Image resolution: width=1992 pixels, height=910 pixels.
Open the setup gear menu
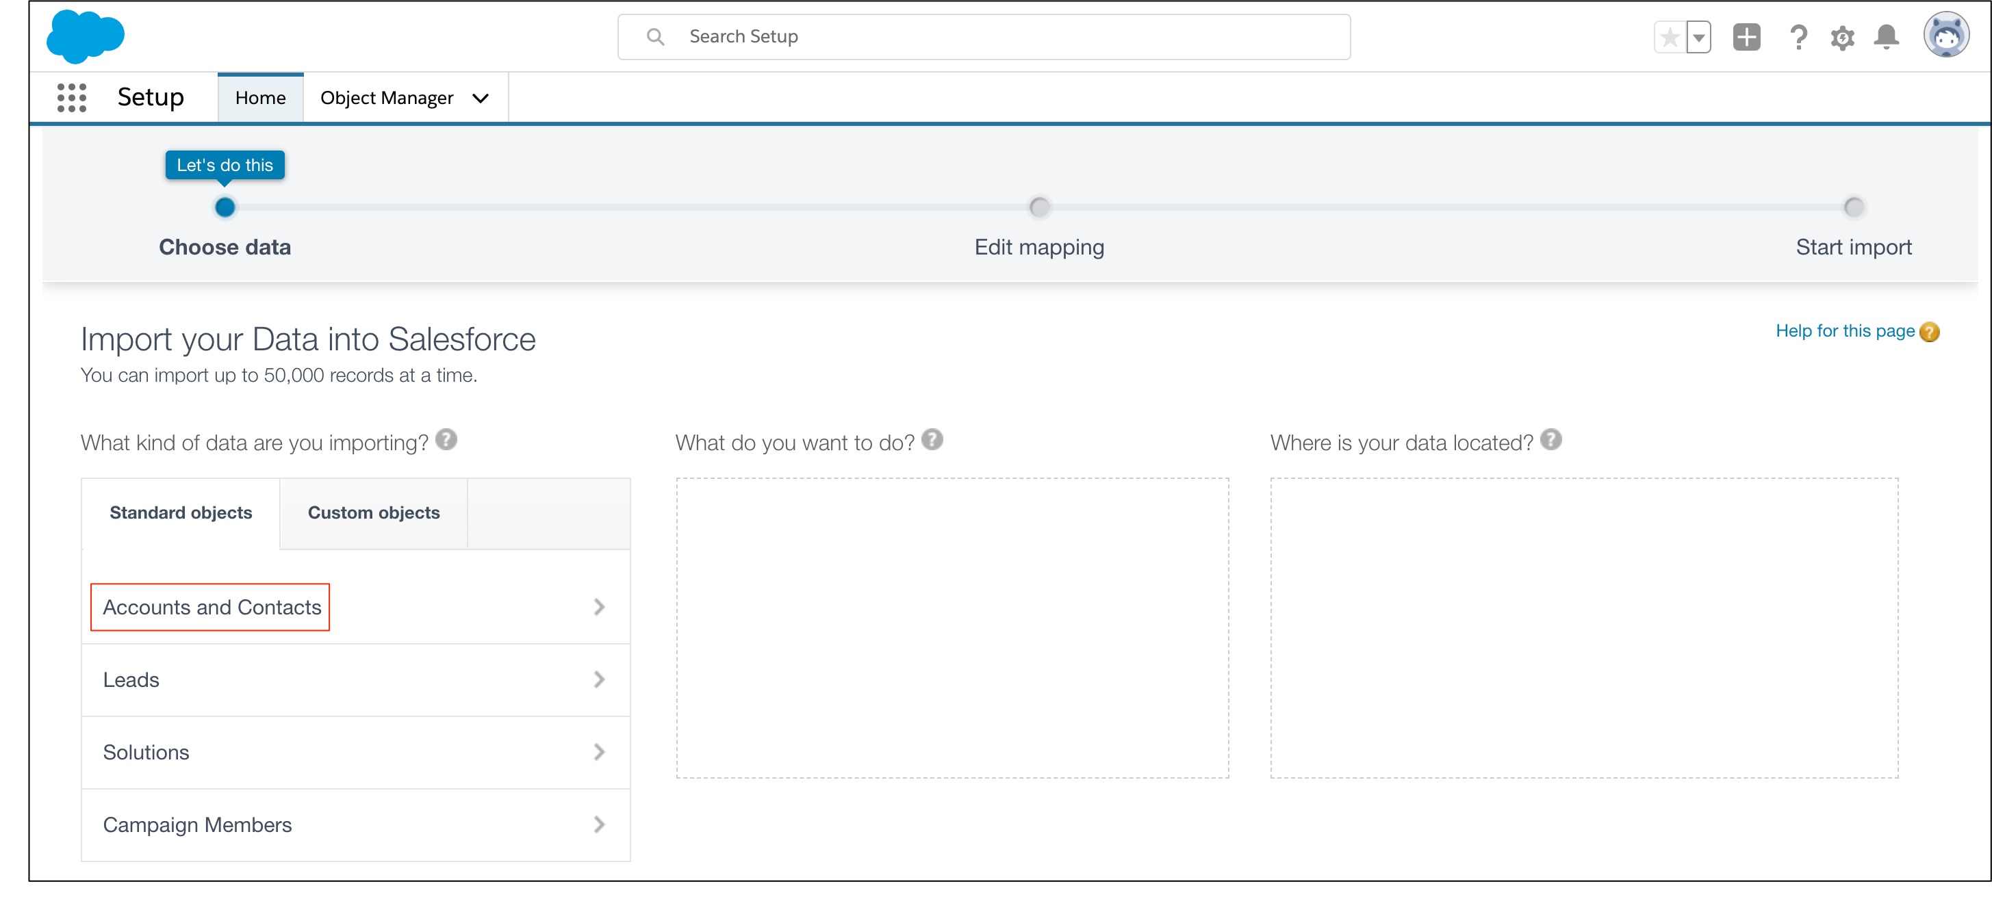click(x=1843, y=37)
